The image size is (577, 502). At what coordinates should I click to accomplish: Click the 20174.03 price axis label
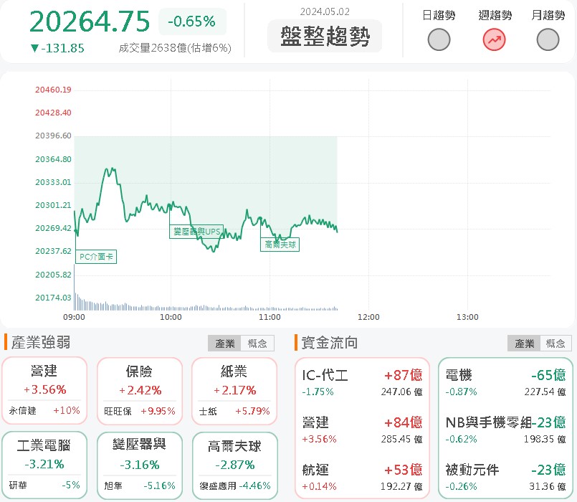click(53, 298)
